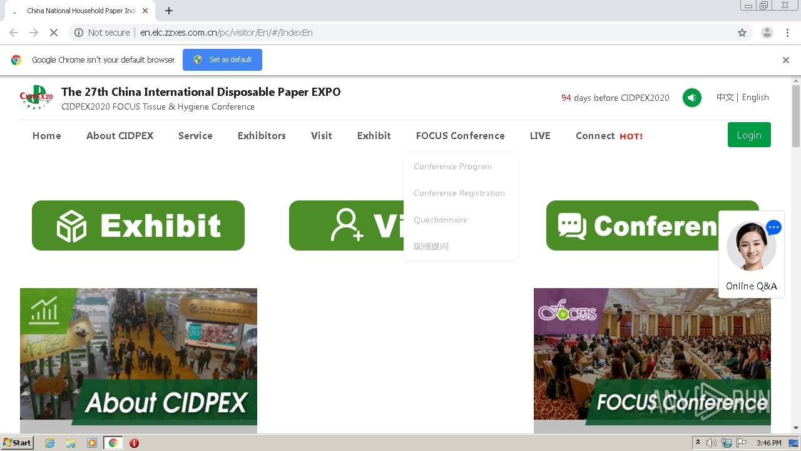Show hidden system tray icons
Image resolution: width=801 pixels, height=451 pixels.
click(x=698, y=443)
